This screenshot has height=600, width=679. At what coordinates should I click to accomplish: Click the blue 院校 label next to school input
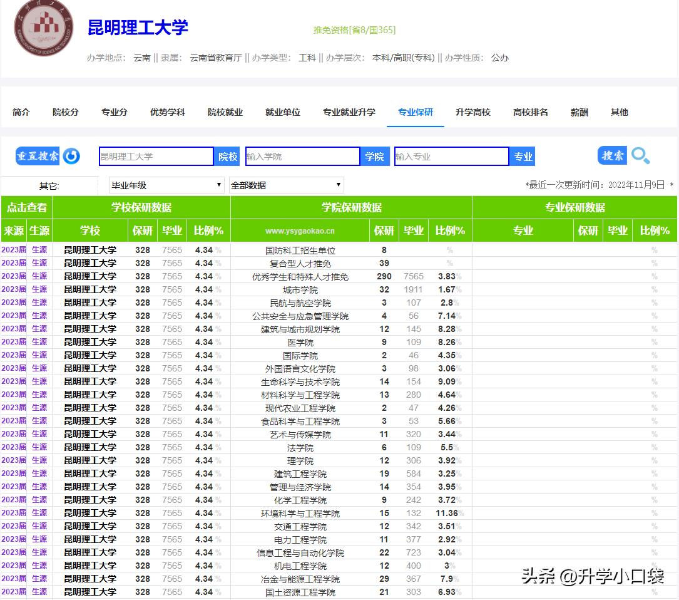tap(226, 156)
